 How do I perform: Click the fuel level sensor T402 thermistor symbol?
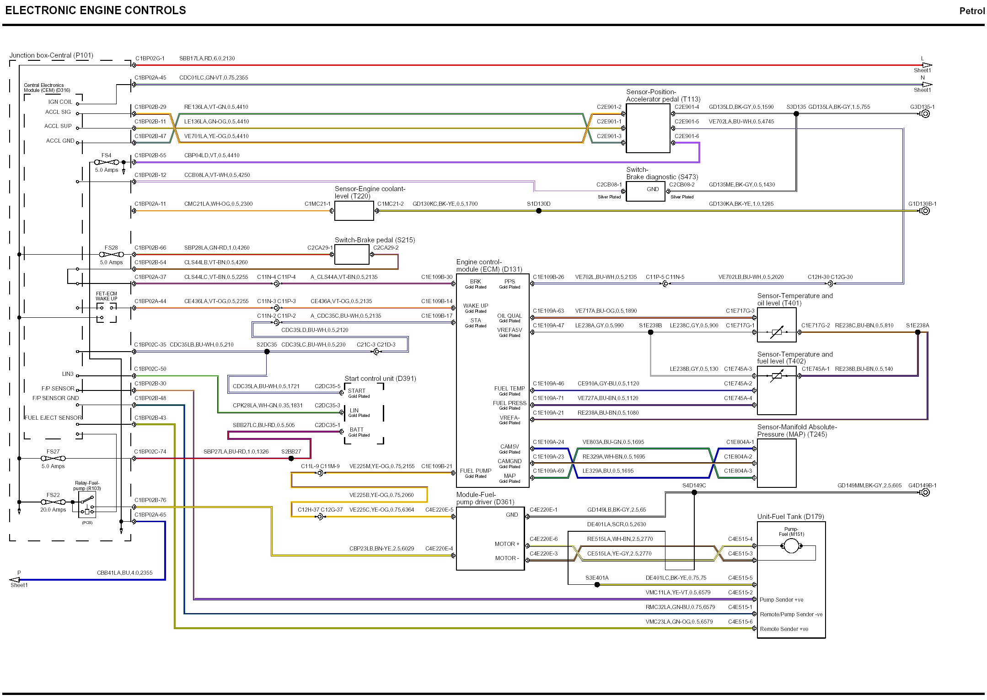tap(777, 376)
